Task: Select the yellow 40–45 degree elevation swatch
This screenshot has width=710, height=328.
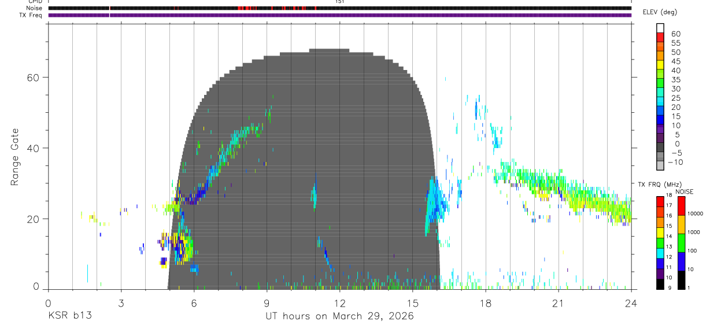Action: point(661,65)
